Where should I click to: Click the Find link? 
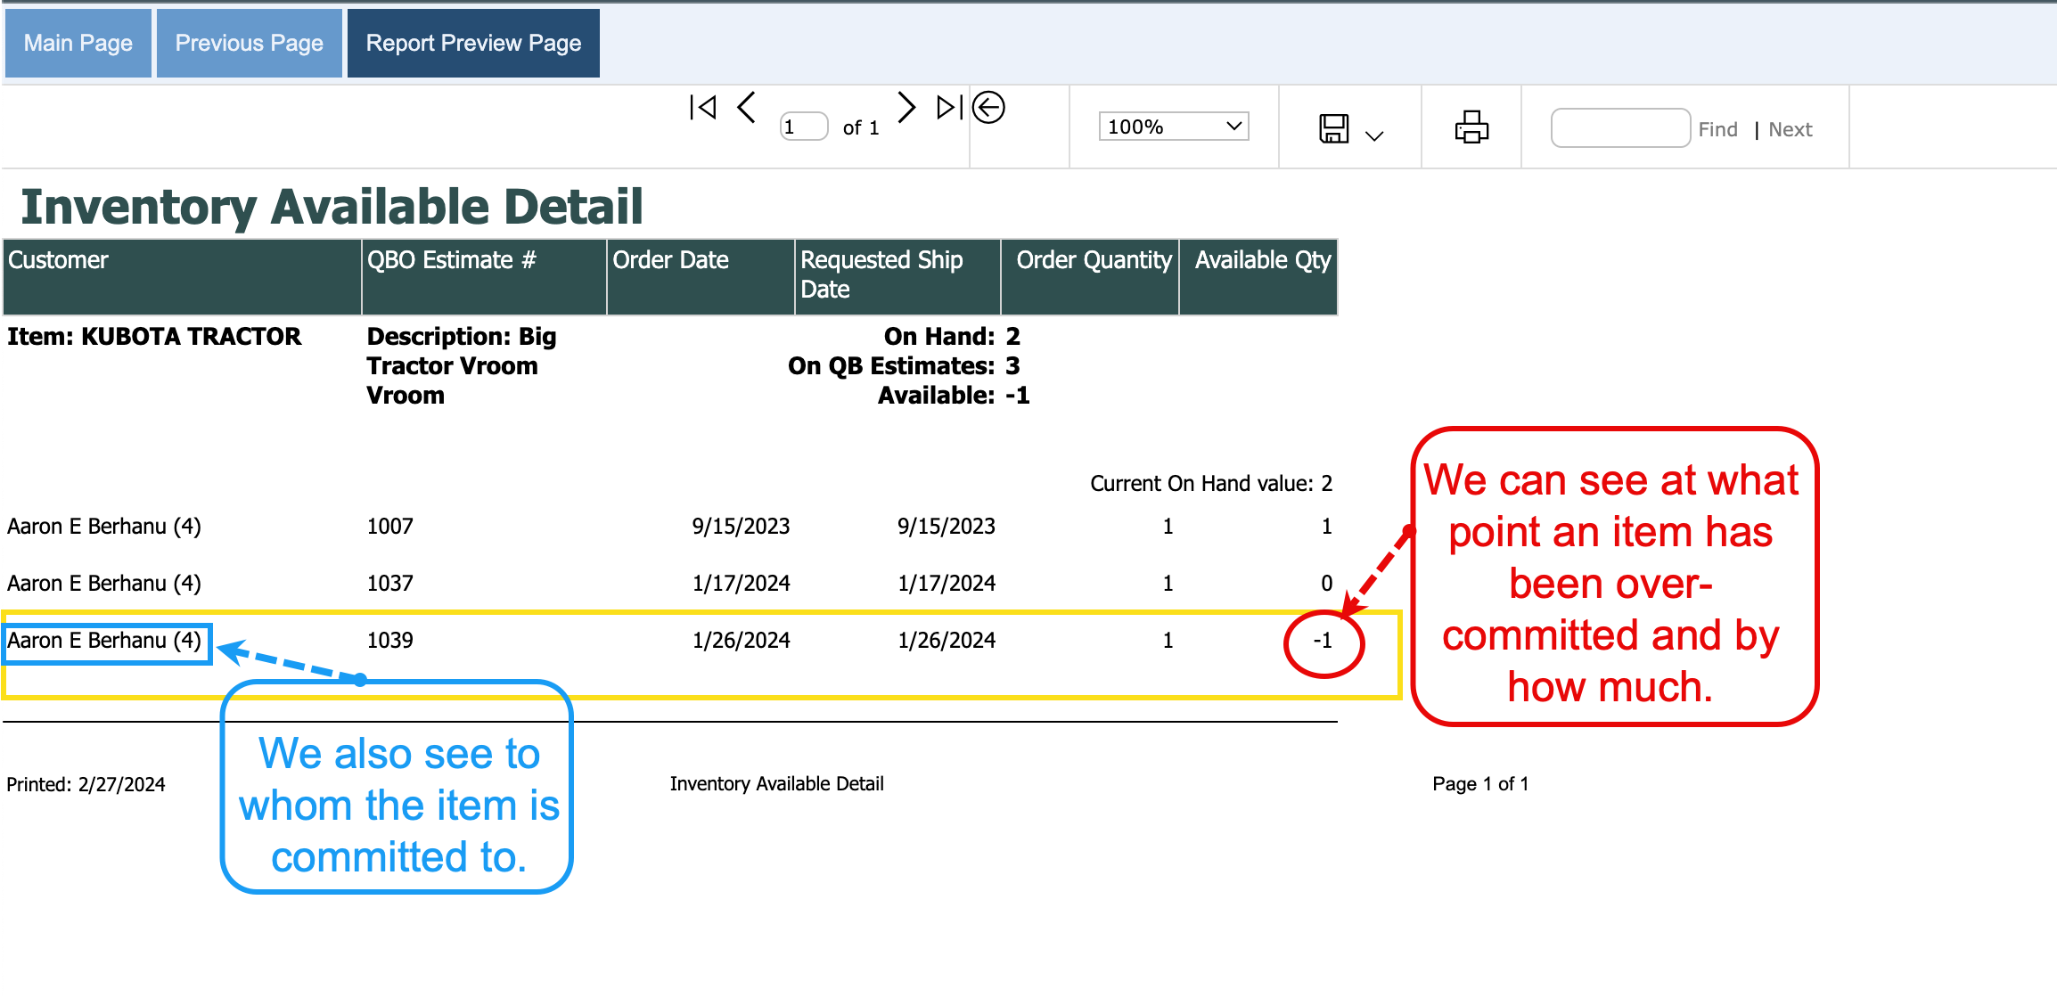point(1717,129)
